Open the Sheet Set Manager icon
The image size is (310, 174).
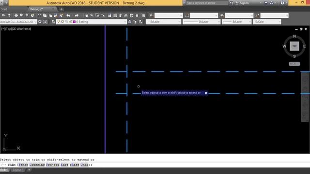tap(126, 15)
